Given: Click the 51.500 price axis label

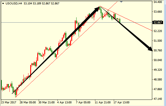Looking at the screenshot, I should pyautogui.click(x=158, y=41).
